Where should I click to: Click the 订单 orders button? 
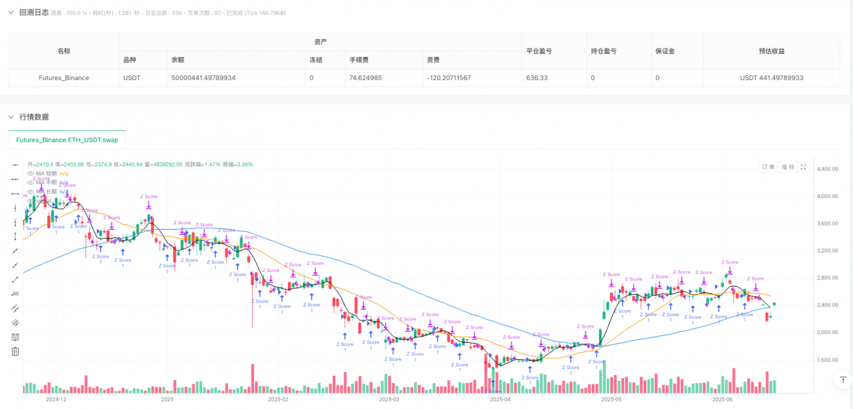[767, 166]
